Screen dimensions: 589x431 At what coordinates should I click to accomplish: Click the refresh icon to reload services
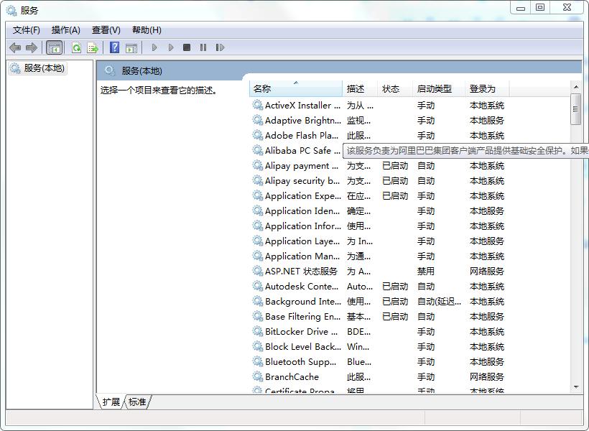tap(76, 47)
